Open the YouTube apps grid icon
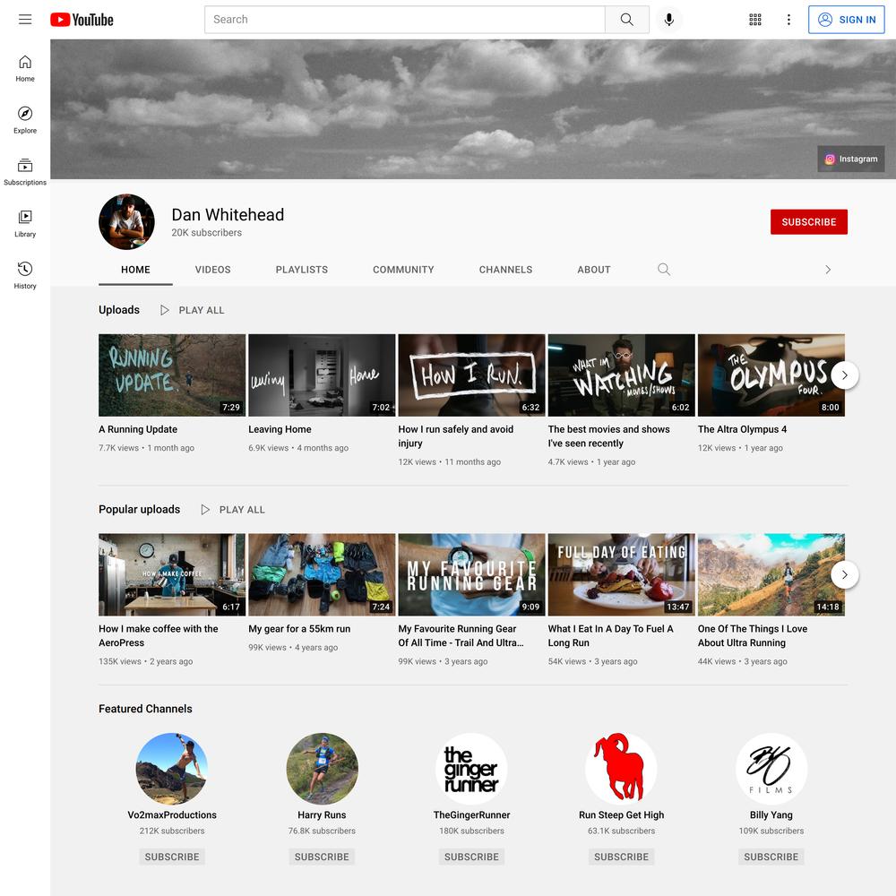 pyautogui.click(x=754, y=20)
